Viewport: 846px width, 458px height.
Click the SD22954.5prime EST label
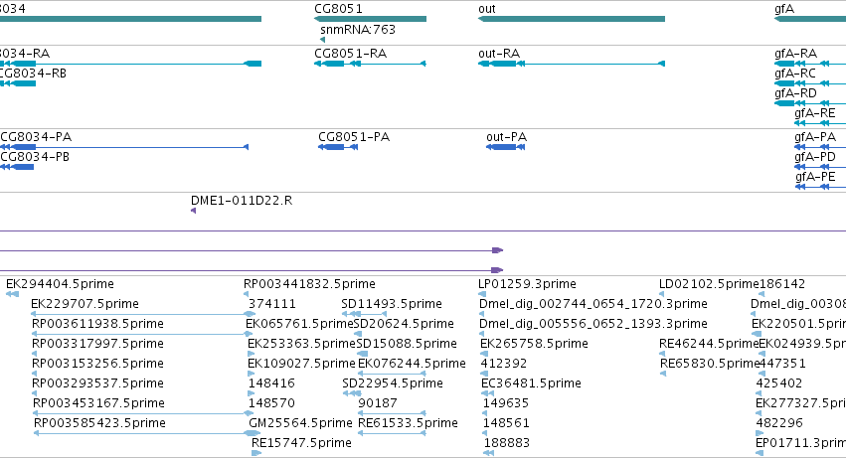pos(393,383)
